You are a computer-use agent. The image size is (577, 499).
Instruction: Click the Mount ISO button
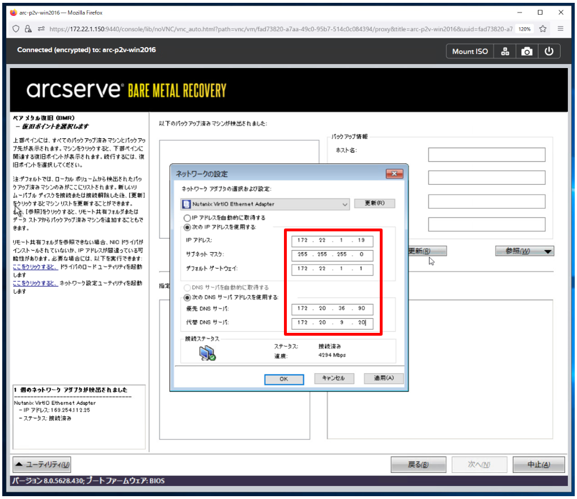pos(470,52)
